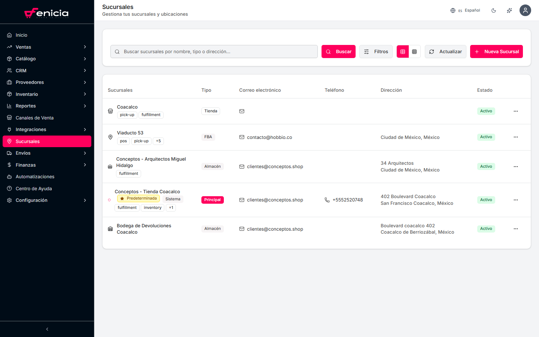Screen dimensions: 539x337
Task: Click the phone icon beside +5552520748
Action: tap(326, 200)
